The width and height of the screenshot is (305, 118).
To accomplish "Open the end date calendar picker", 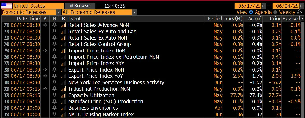I will [301, 6].
